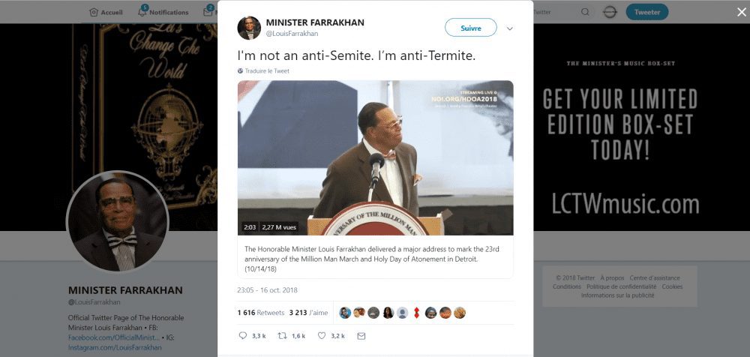Translate the tweet via Traduire le Tweet
The height and width of the screenshot is (357, 750).
pyautogui.click(x=267, y=70)
